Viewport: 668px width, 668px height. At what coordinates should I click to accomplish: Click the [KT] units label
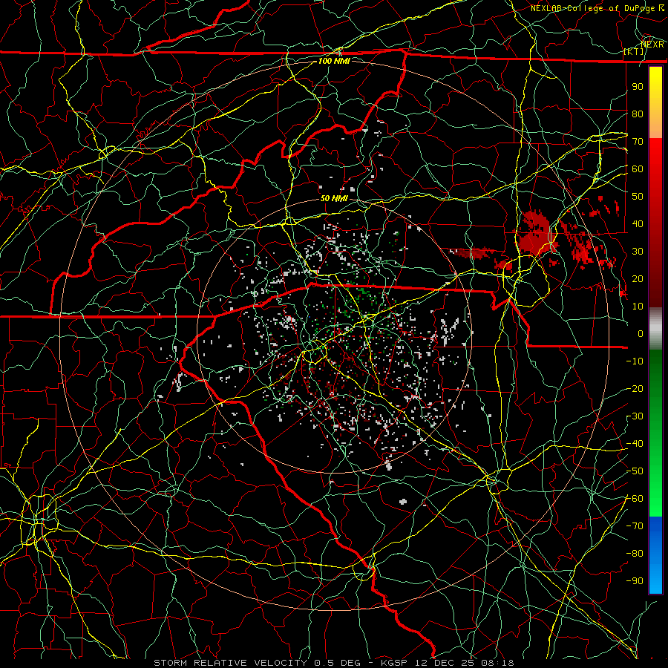(x=634, y=51)
